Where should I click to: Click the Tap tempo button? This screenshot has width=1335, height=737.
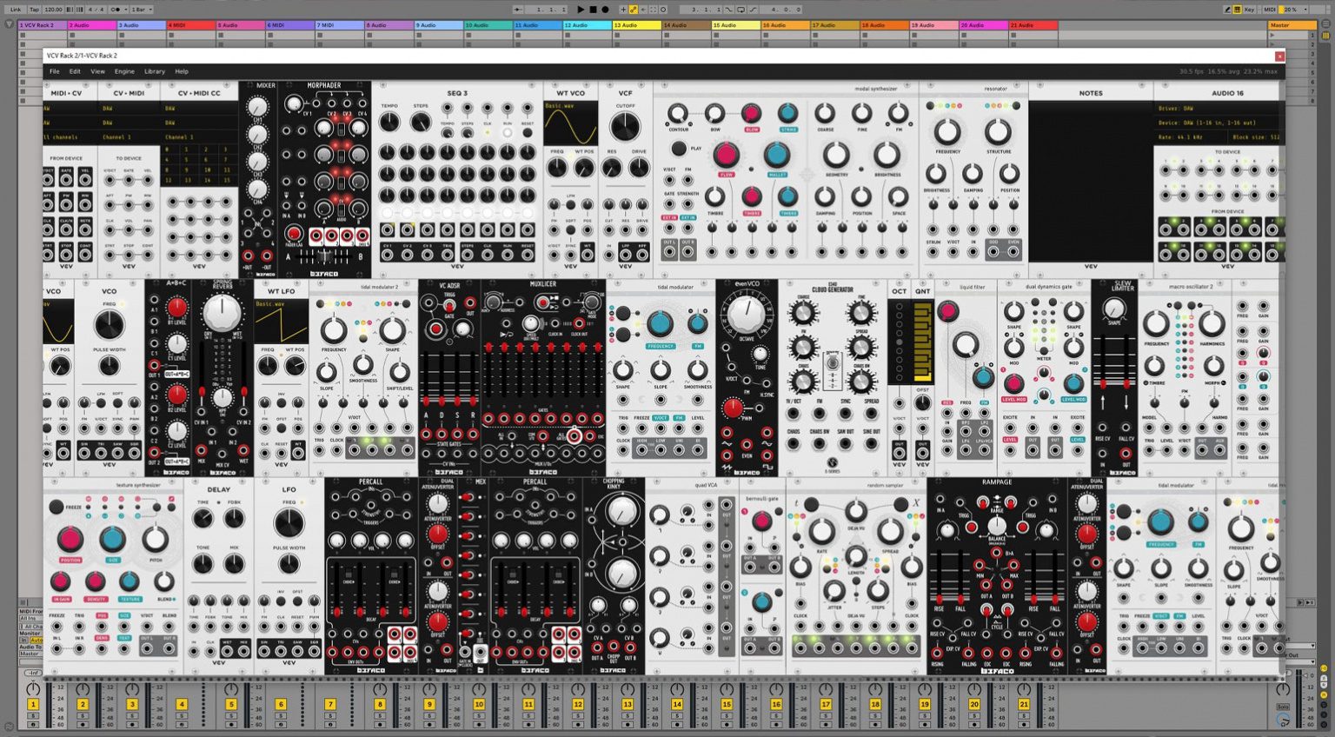pyautogui.click(x=33, y=9)
